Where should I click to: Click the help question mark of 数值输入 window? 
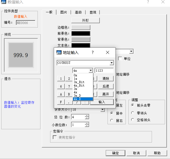click(x=148, y=2)
